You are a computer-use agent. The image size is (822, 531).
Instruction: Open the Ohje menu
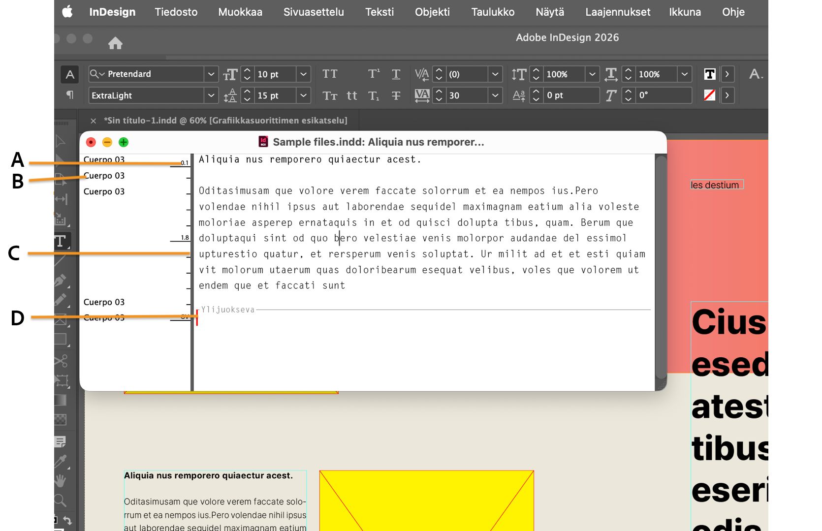[x=733, y=12]
